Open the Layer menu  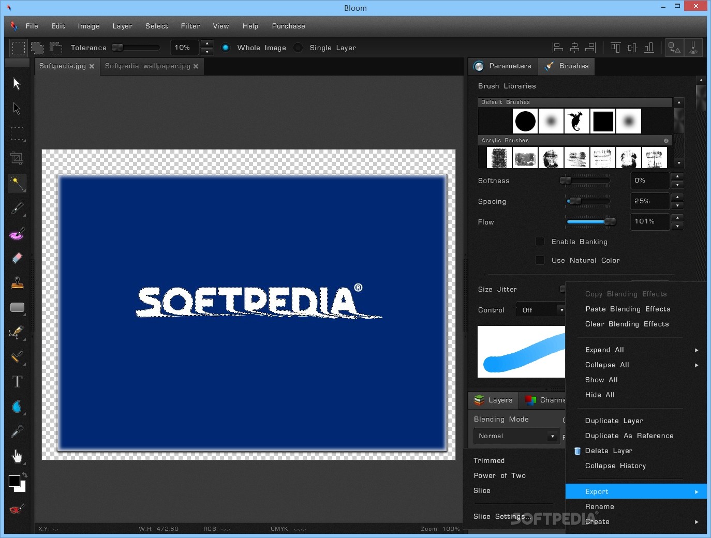click(x=123, y=26)
